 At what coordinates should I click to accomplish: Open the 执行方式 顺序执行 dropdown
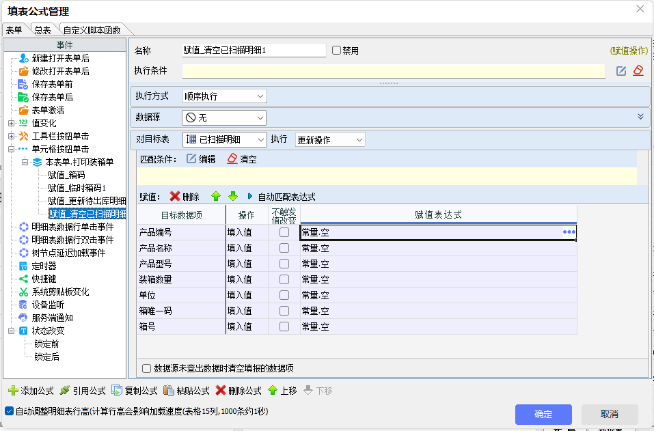224,96
